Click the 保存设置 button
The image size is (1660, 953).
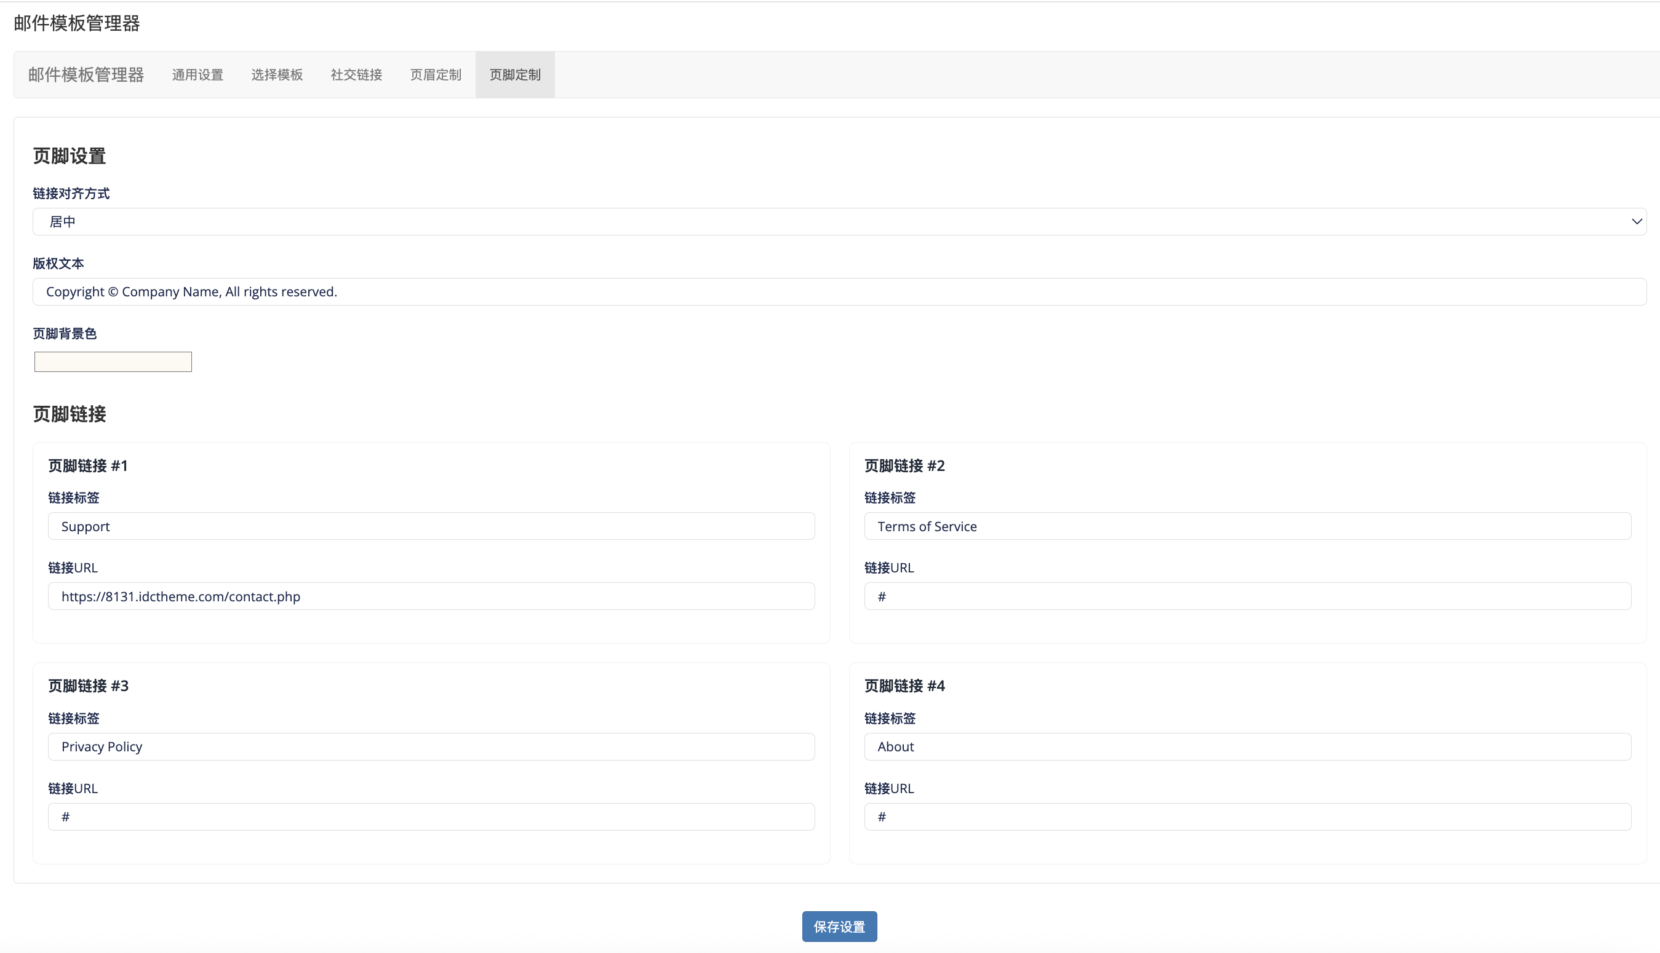(x=839, y=926)
